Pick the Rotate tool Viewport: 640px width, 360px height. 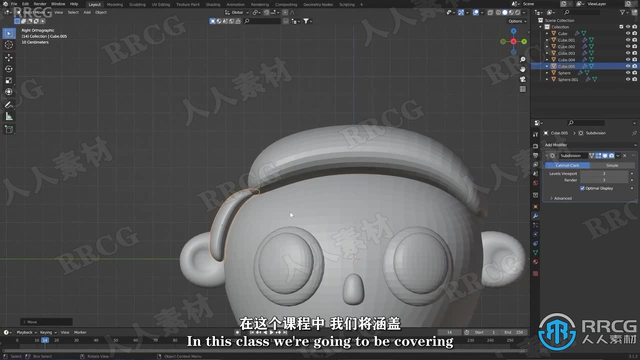[9, 69]
